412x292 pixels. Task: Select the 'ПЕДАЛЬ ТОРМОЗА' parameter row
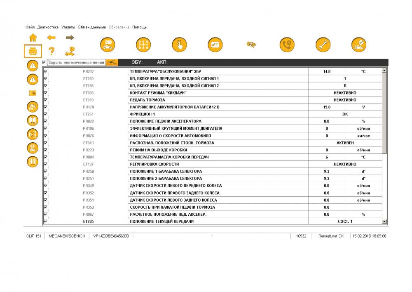coord(213,100)
